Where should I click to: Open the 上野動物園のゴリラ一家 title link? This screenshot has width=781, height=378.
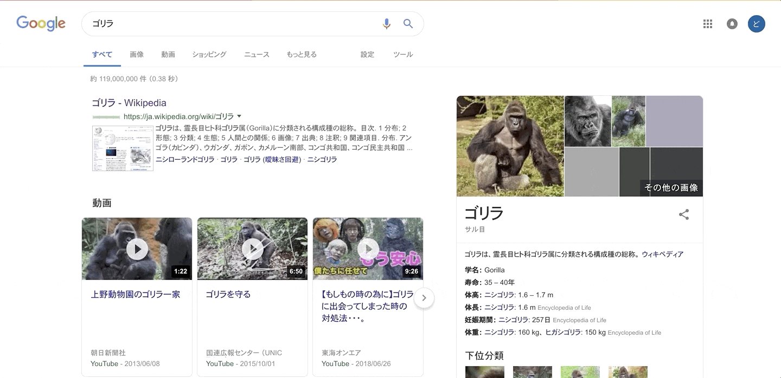click(136, 295)
